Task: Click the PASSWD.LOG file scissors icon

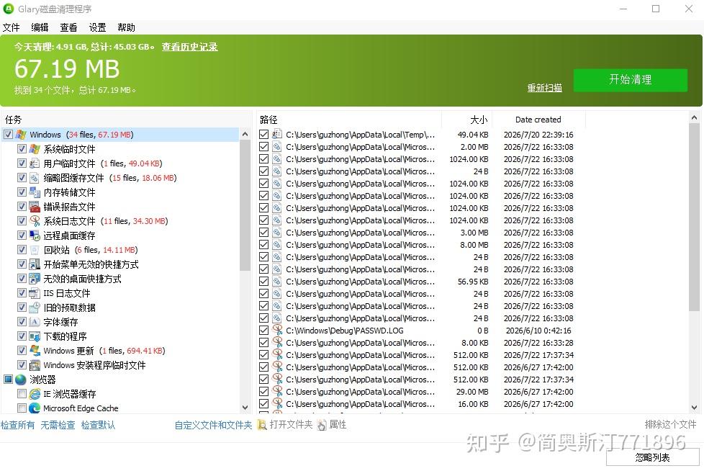Action: point(277,330)
